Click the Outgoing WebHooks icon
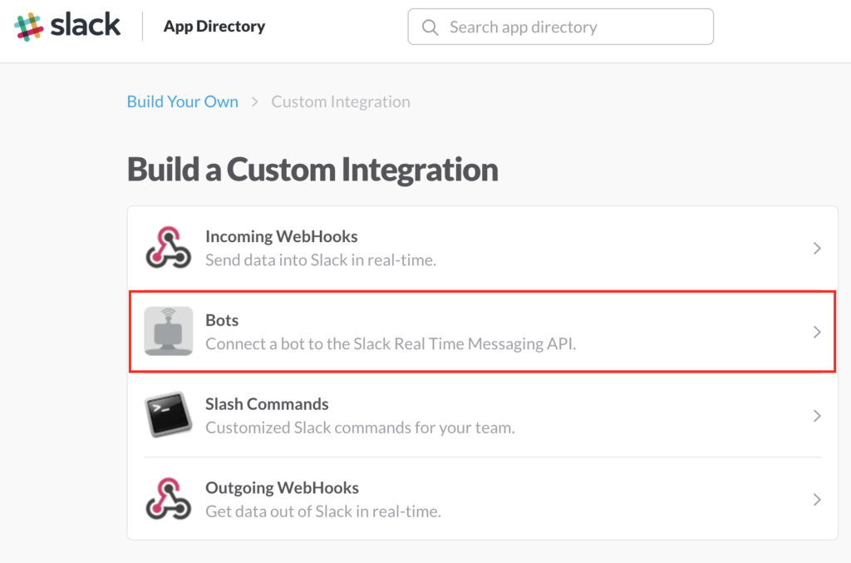 168,499
